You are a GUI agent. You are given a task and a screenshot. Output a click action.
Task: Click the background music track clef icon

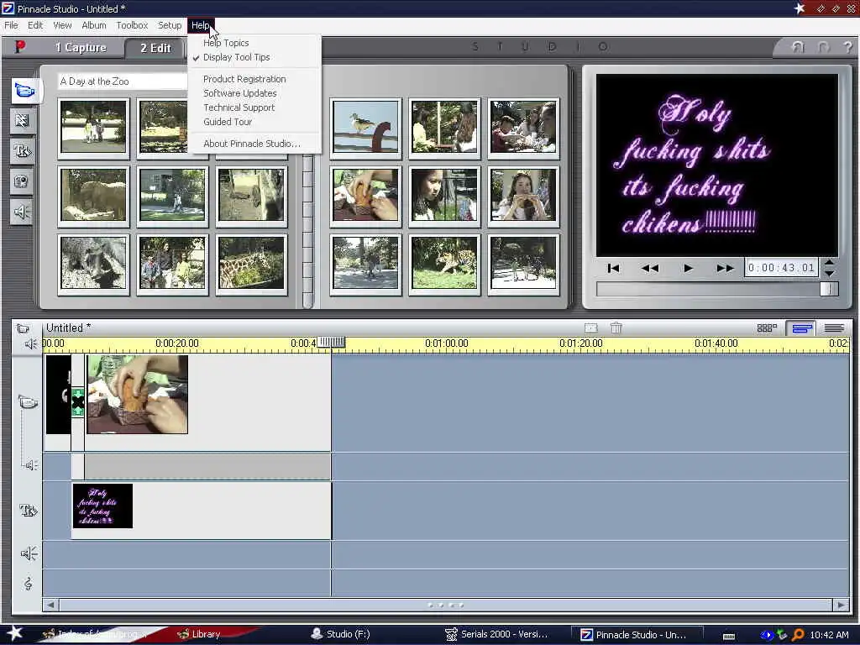tap(29, 584)
